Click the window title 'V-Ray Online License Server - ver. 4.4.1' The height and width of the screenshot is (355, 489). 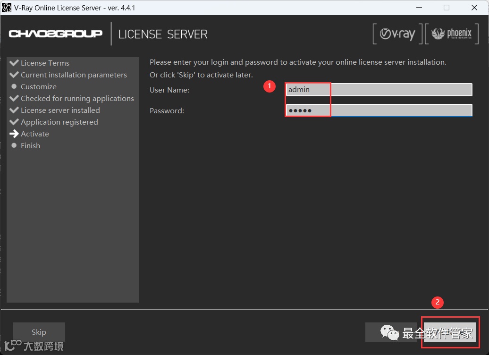point(75,8)
